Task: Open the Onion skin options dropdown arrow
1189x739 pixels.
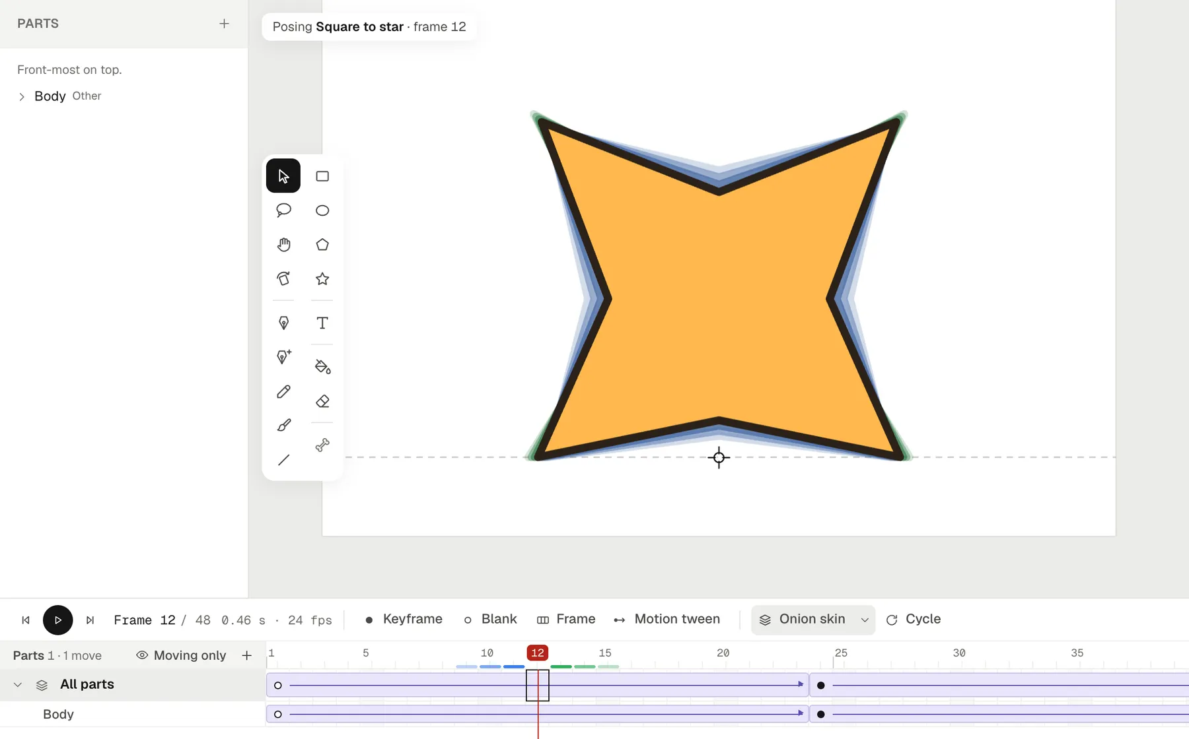Action: coord(865,620)
